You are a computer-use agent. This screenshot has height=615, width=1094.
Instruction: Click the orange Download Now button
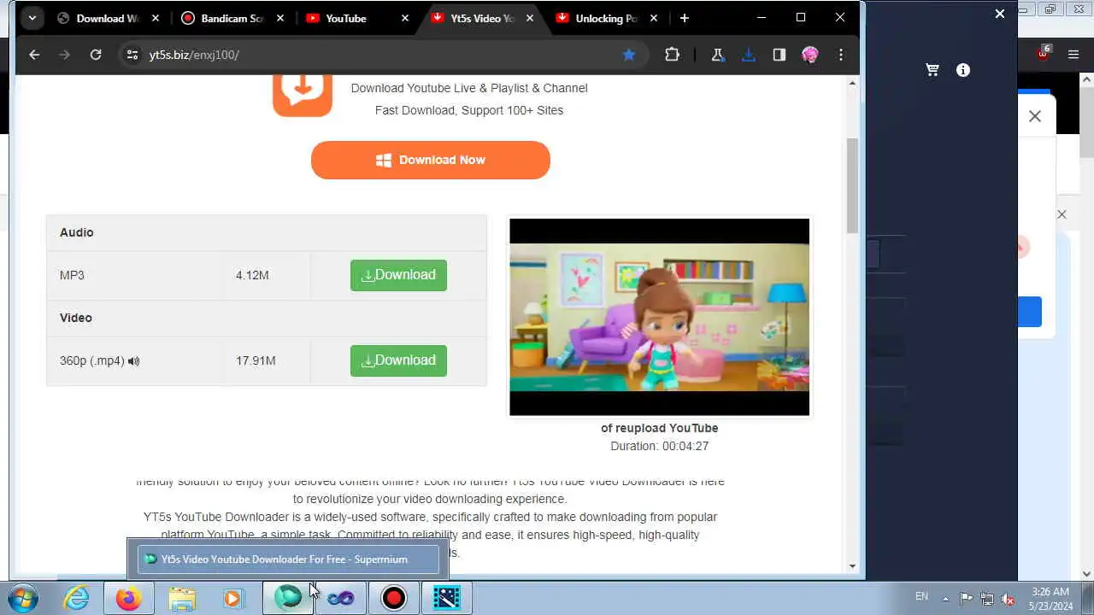click(x=431, y=160)
